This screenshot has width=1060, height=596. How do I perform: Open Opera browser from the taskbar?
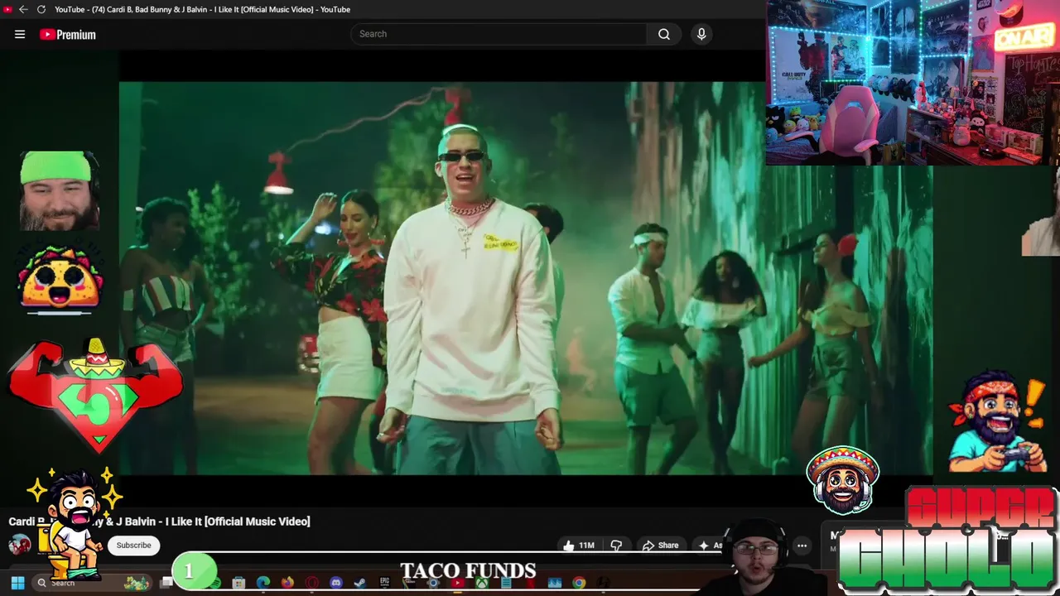click(x=312, y=583)
